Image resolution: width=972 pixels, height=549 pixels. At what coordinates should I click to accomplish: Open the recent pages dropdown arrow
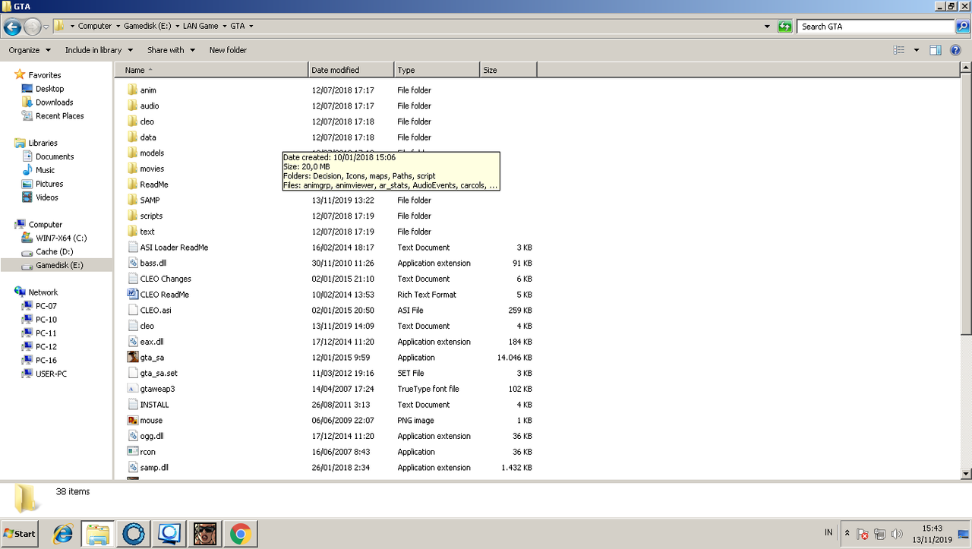tap(46, 27)
